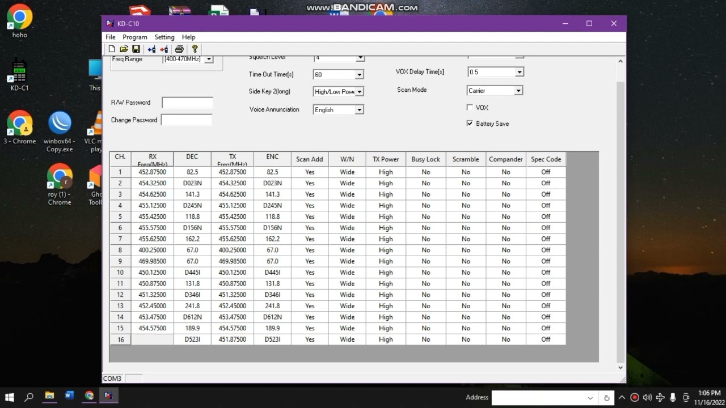Viewport: 726px width, 408px height.
Task: Open the Setting menu
Action: point(164,37)
